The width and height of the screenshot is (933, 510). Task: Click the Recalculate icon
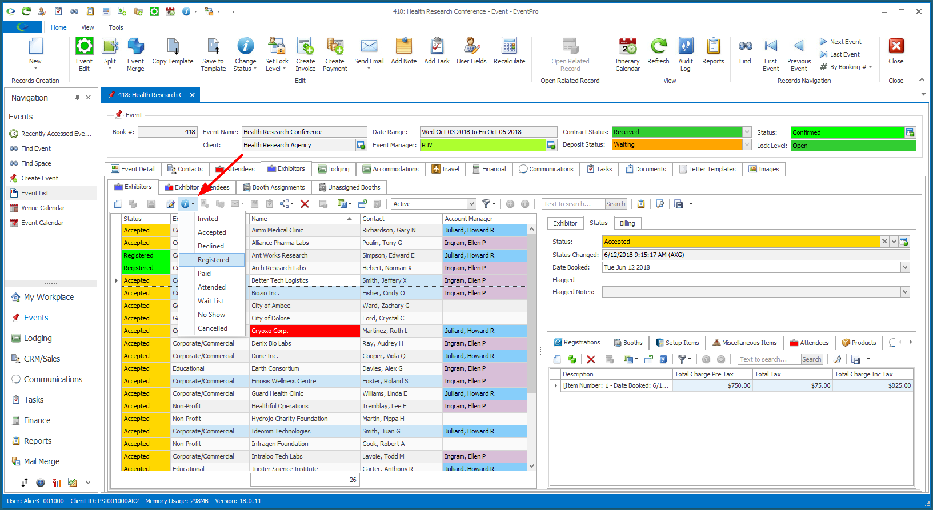(509, 51)
